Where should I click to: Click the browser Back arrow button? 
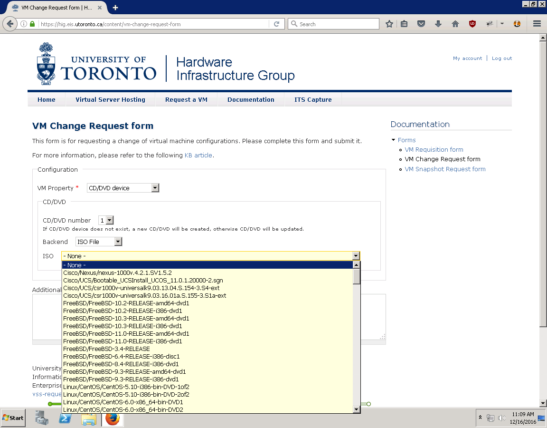pyautogui.click(x=10, y=24)
